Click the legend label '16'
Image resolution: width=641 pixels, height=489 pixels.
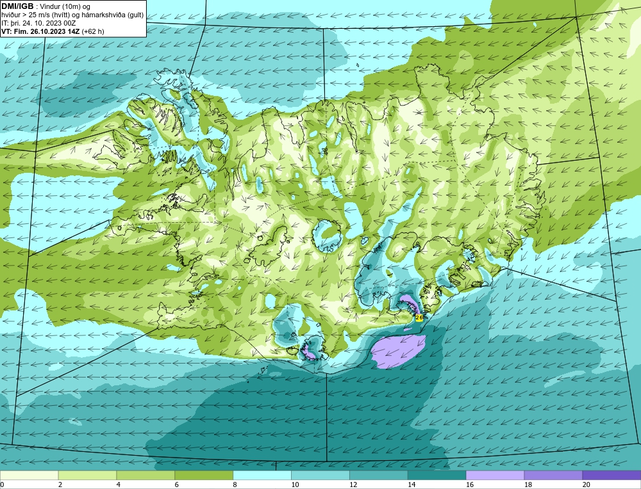(470, 485)
